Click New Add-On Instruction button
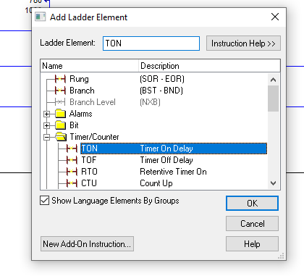This screenshot has width=304, height=276. 87,244
